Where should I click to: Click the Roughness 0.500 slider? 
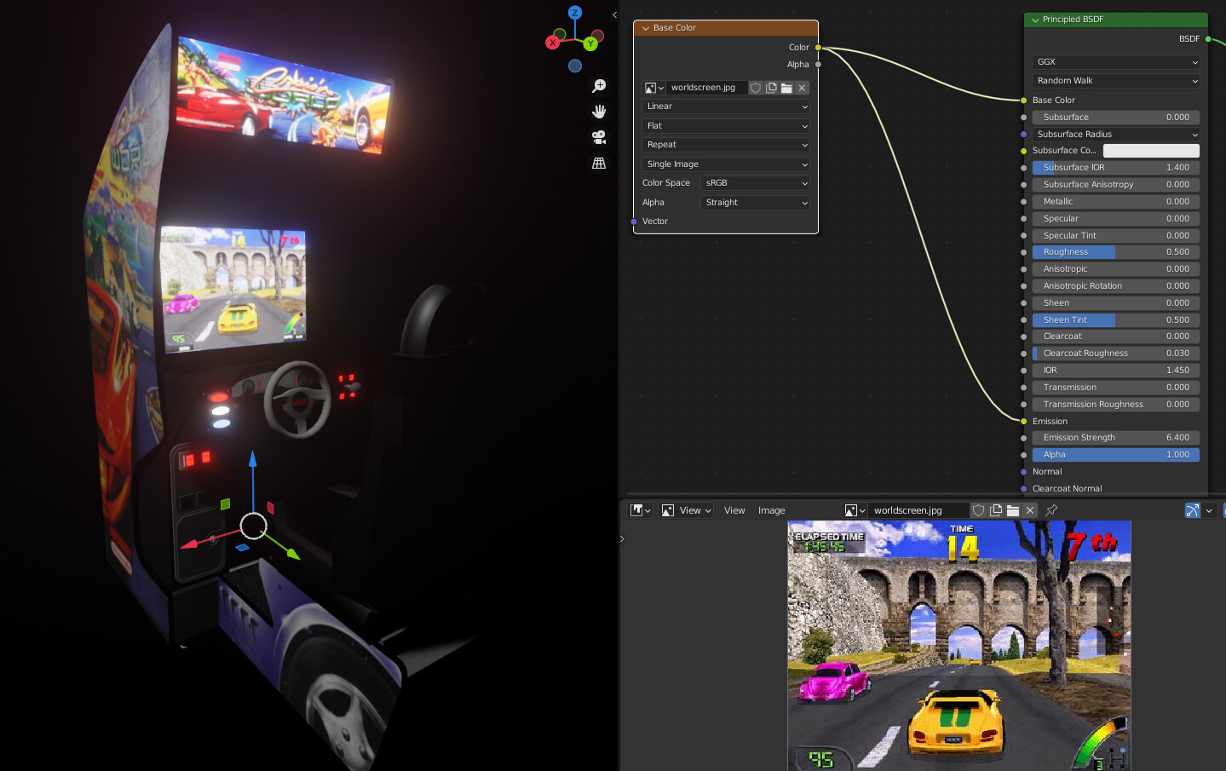pyautogui.click(x=1115, y=251)
